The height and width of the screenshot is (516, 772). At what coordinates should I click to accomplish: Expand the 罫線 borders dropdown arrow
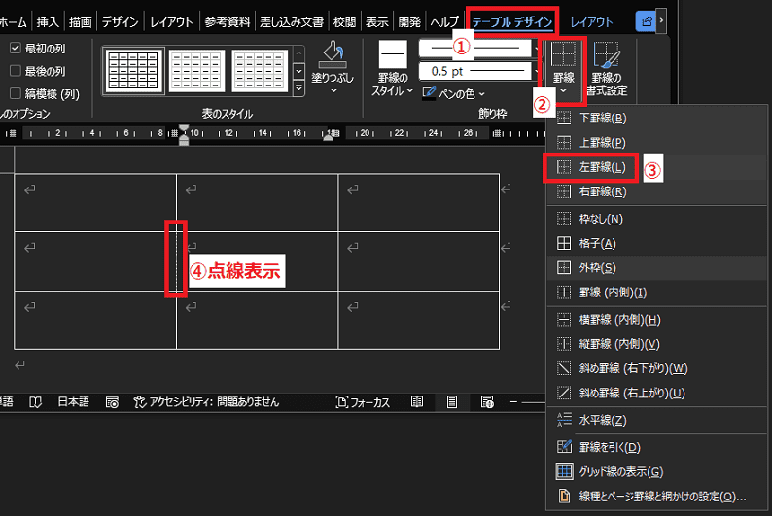coord(562,89)
